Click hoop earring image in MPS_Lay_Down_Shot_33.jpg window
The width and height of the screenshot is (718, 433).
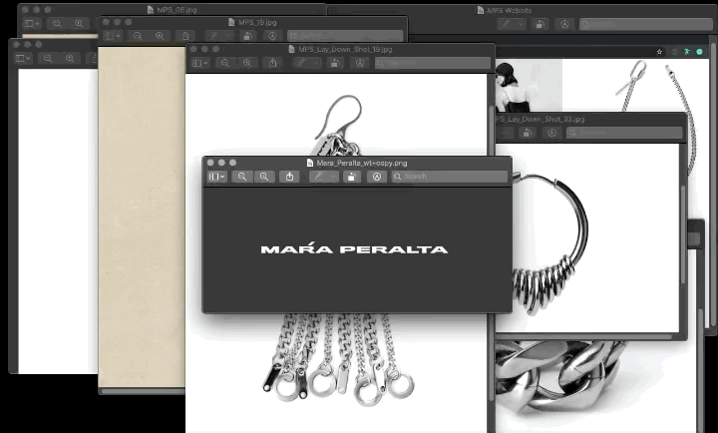pos(549,242)
